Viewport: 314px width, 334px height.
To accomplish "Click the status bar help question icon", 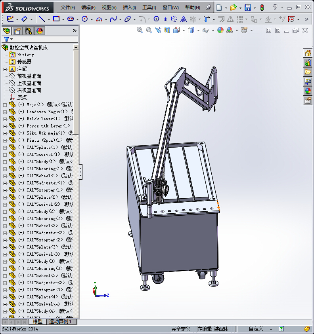I will point(281,329).
